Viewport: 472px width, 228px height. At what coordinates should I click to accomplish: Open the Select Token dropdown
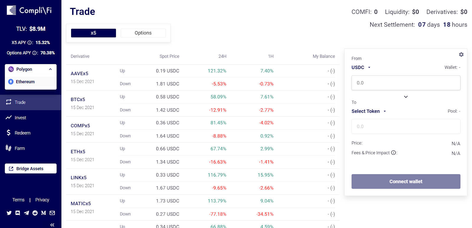pos(369,111)
